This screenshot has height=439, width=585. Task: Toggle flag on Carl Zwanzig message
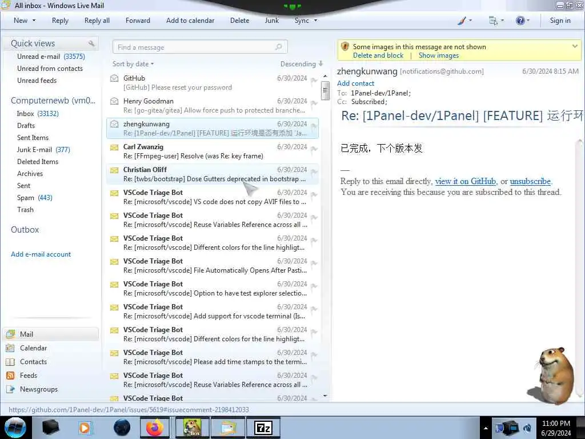(314, 149)
